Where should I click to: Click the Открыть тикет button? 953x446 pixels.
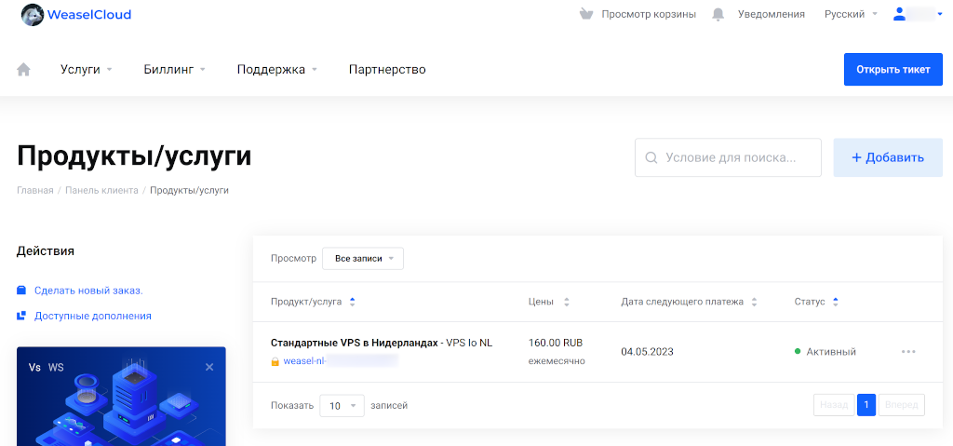893,69
